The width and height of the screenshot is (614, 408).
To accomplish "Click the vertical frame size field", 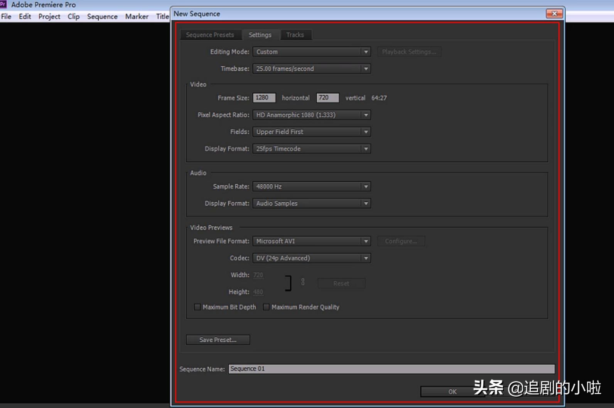I will [x=327, y=98].
